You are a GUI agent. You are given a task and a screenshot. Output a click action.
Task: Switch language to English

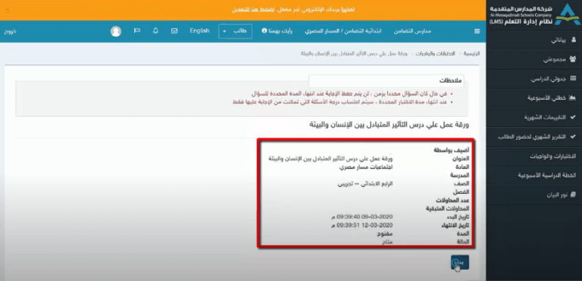pos(200,31)
